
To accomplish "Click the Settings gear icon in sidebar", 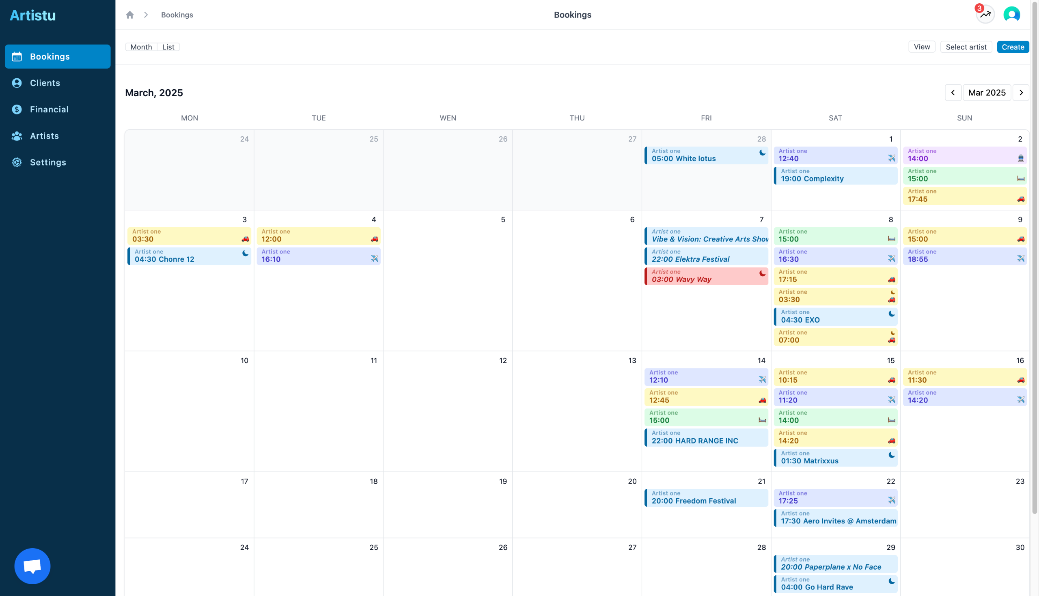I will coord(17,162).
